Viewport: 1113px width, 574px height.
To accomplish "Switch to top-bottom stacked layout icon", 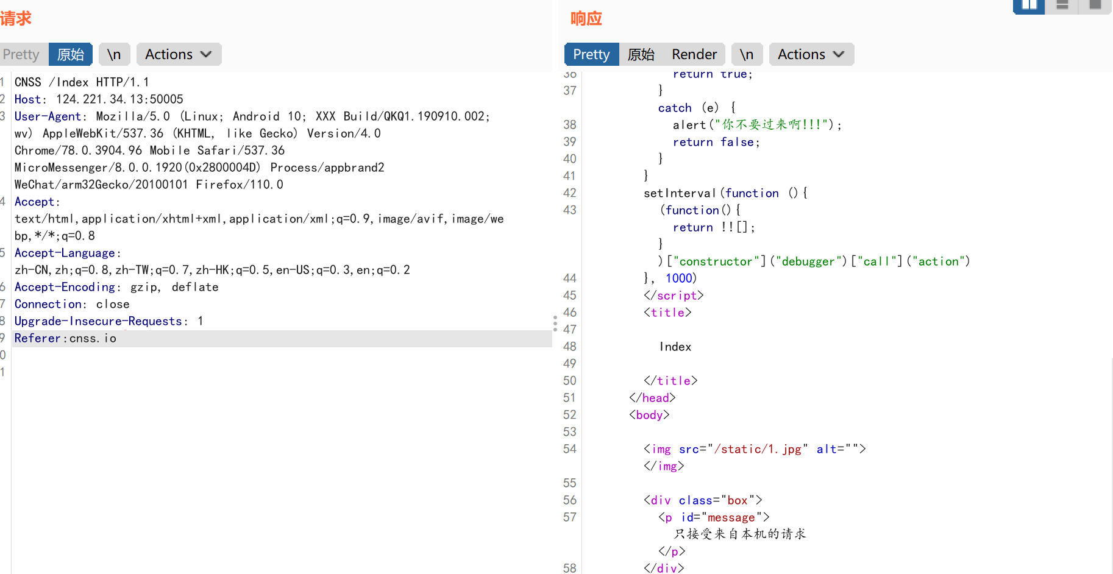I will pyautogui.click(x=1062, y=5).
